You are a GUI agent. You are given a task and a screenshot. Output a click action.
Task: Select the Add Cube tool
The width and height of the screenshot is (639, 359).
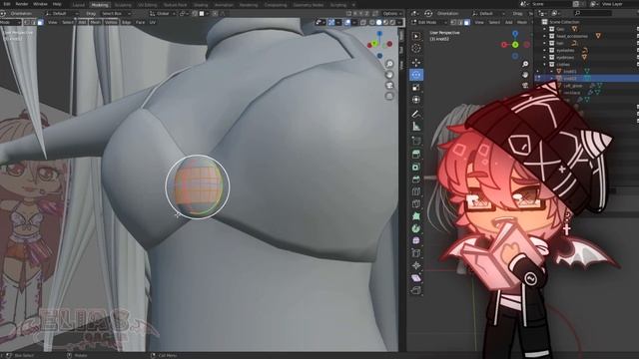[416, 141]
